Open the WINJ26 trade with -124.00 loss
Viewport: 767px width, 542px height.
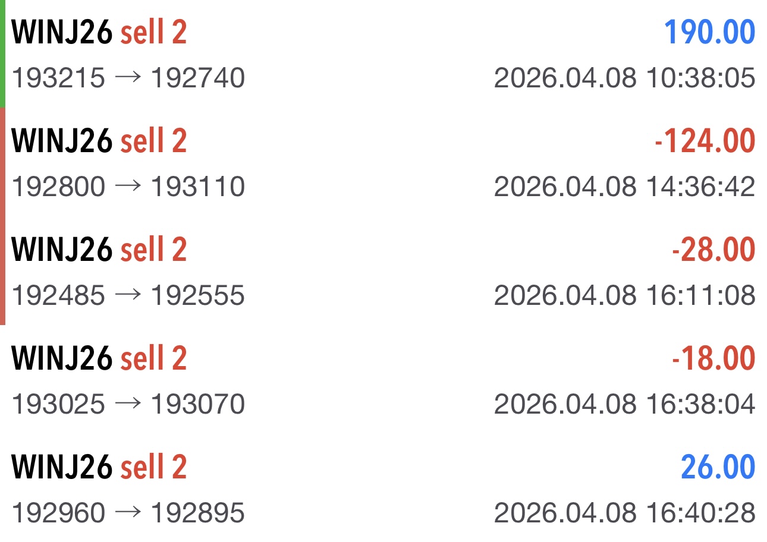pyautogui.click(x=99, y=141)
